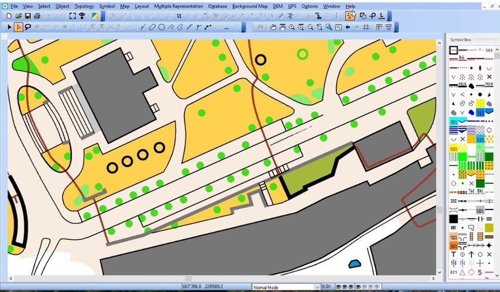The image size is (500, 292).
Task: Click the Print icon in the toolbar
Action: pos(37,16)
